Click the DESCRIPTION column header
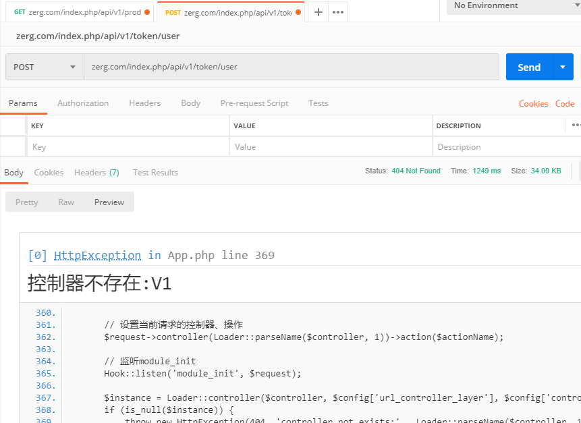The width and height of the screenshot is (581, 423). (458, 125)
